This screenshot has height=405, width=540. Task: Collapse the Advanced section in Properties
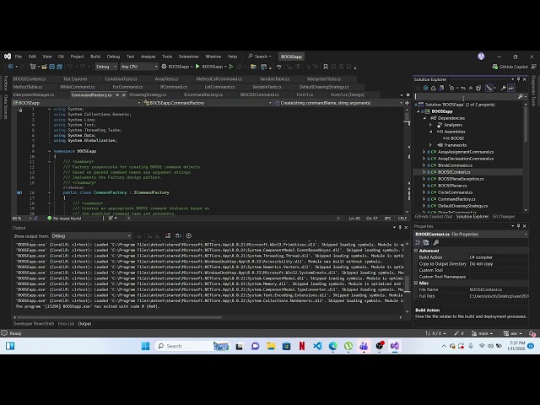coord(417,251)
